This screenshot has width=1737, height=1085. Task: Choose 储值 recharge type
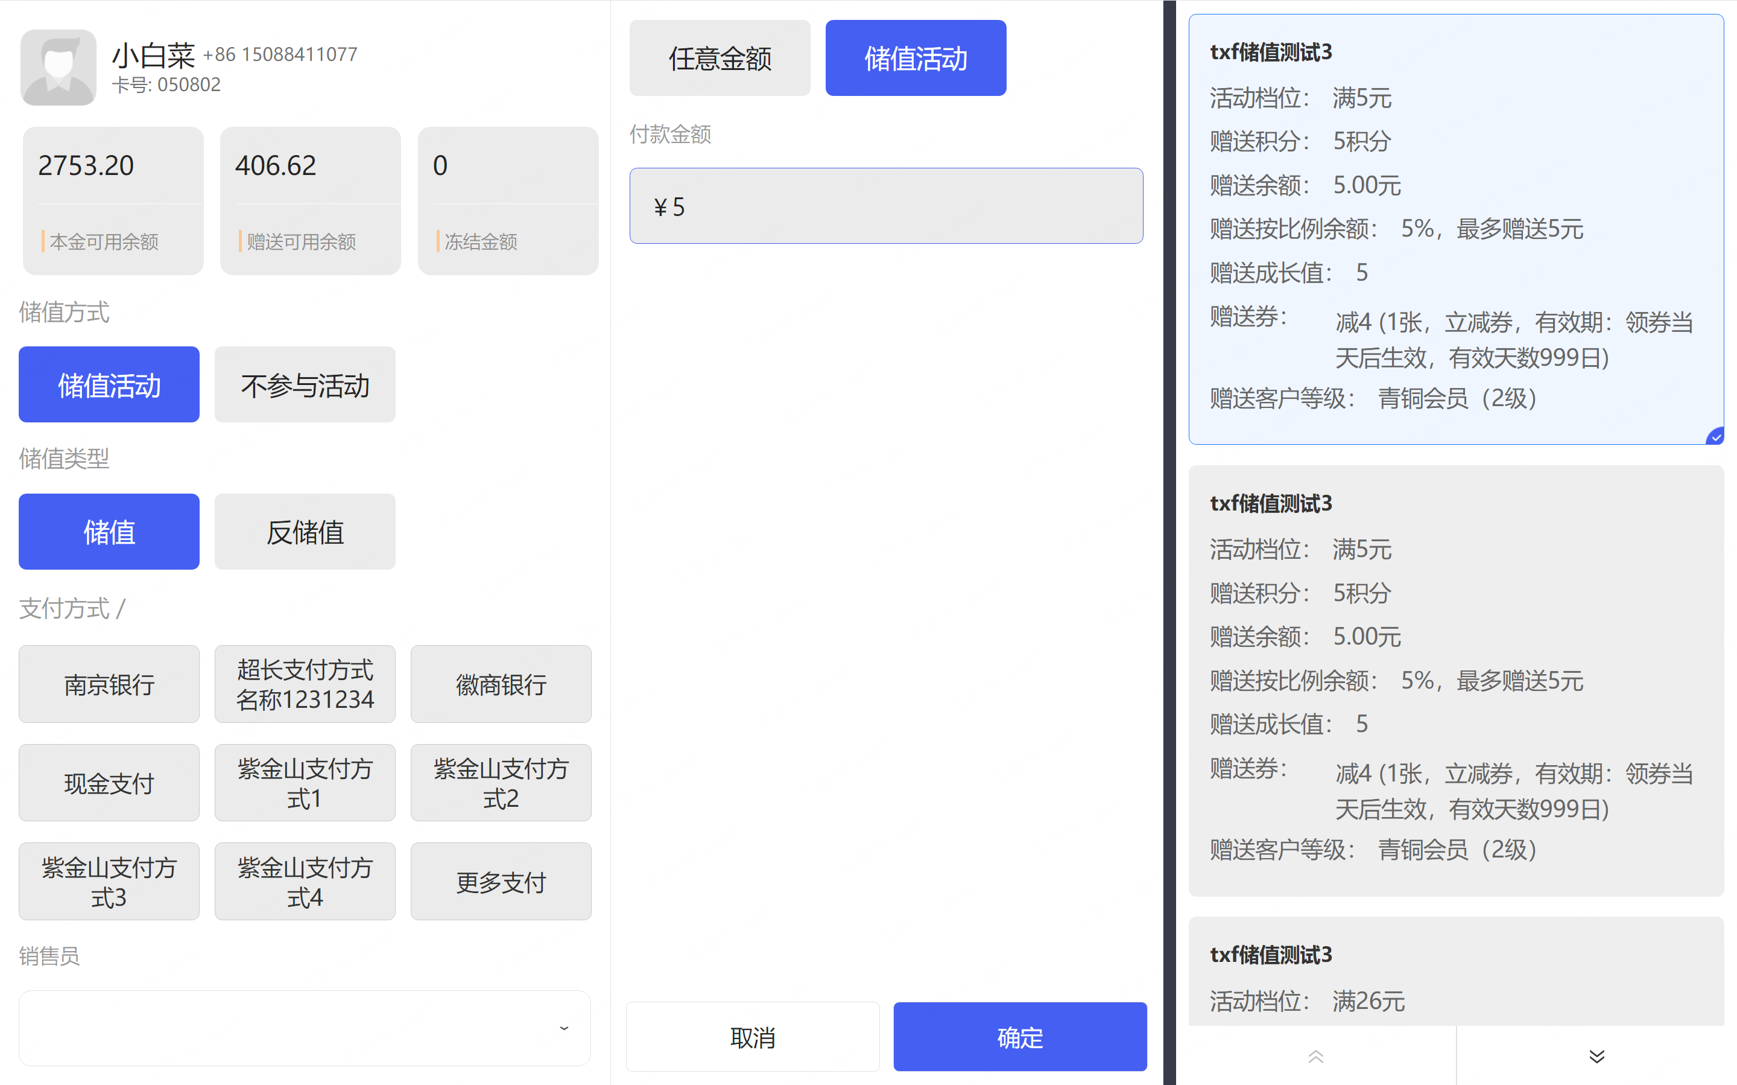tap(109, 532)
